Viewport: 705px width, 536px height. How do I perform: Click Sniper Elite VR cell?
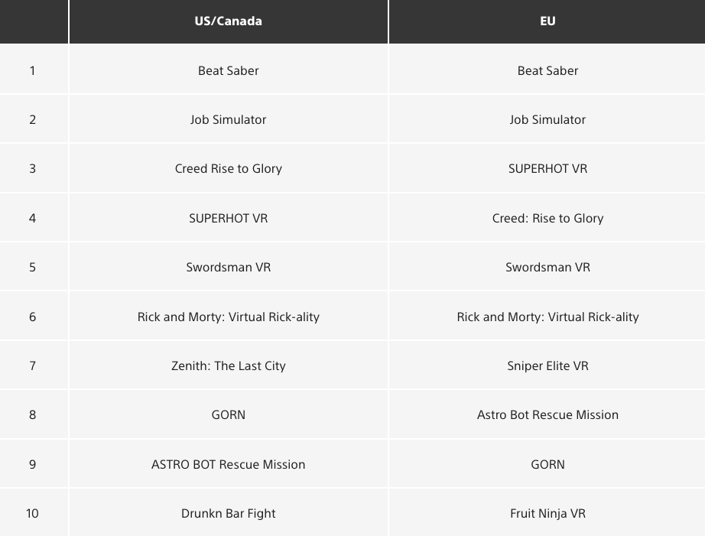tap(547, 365)
